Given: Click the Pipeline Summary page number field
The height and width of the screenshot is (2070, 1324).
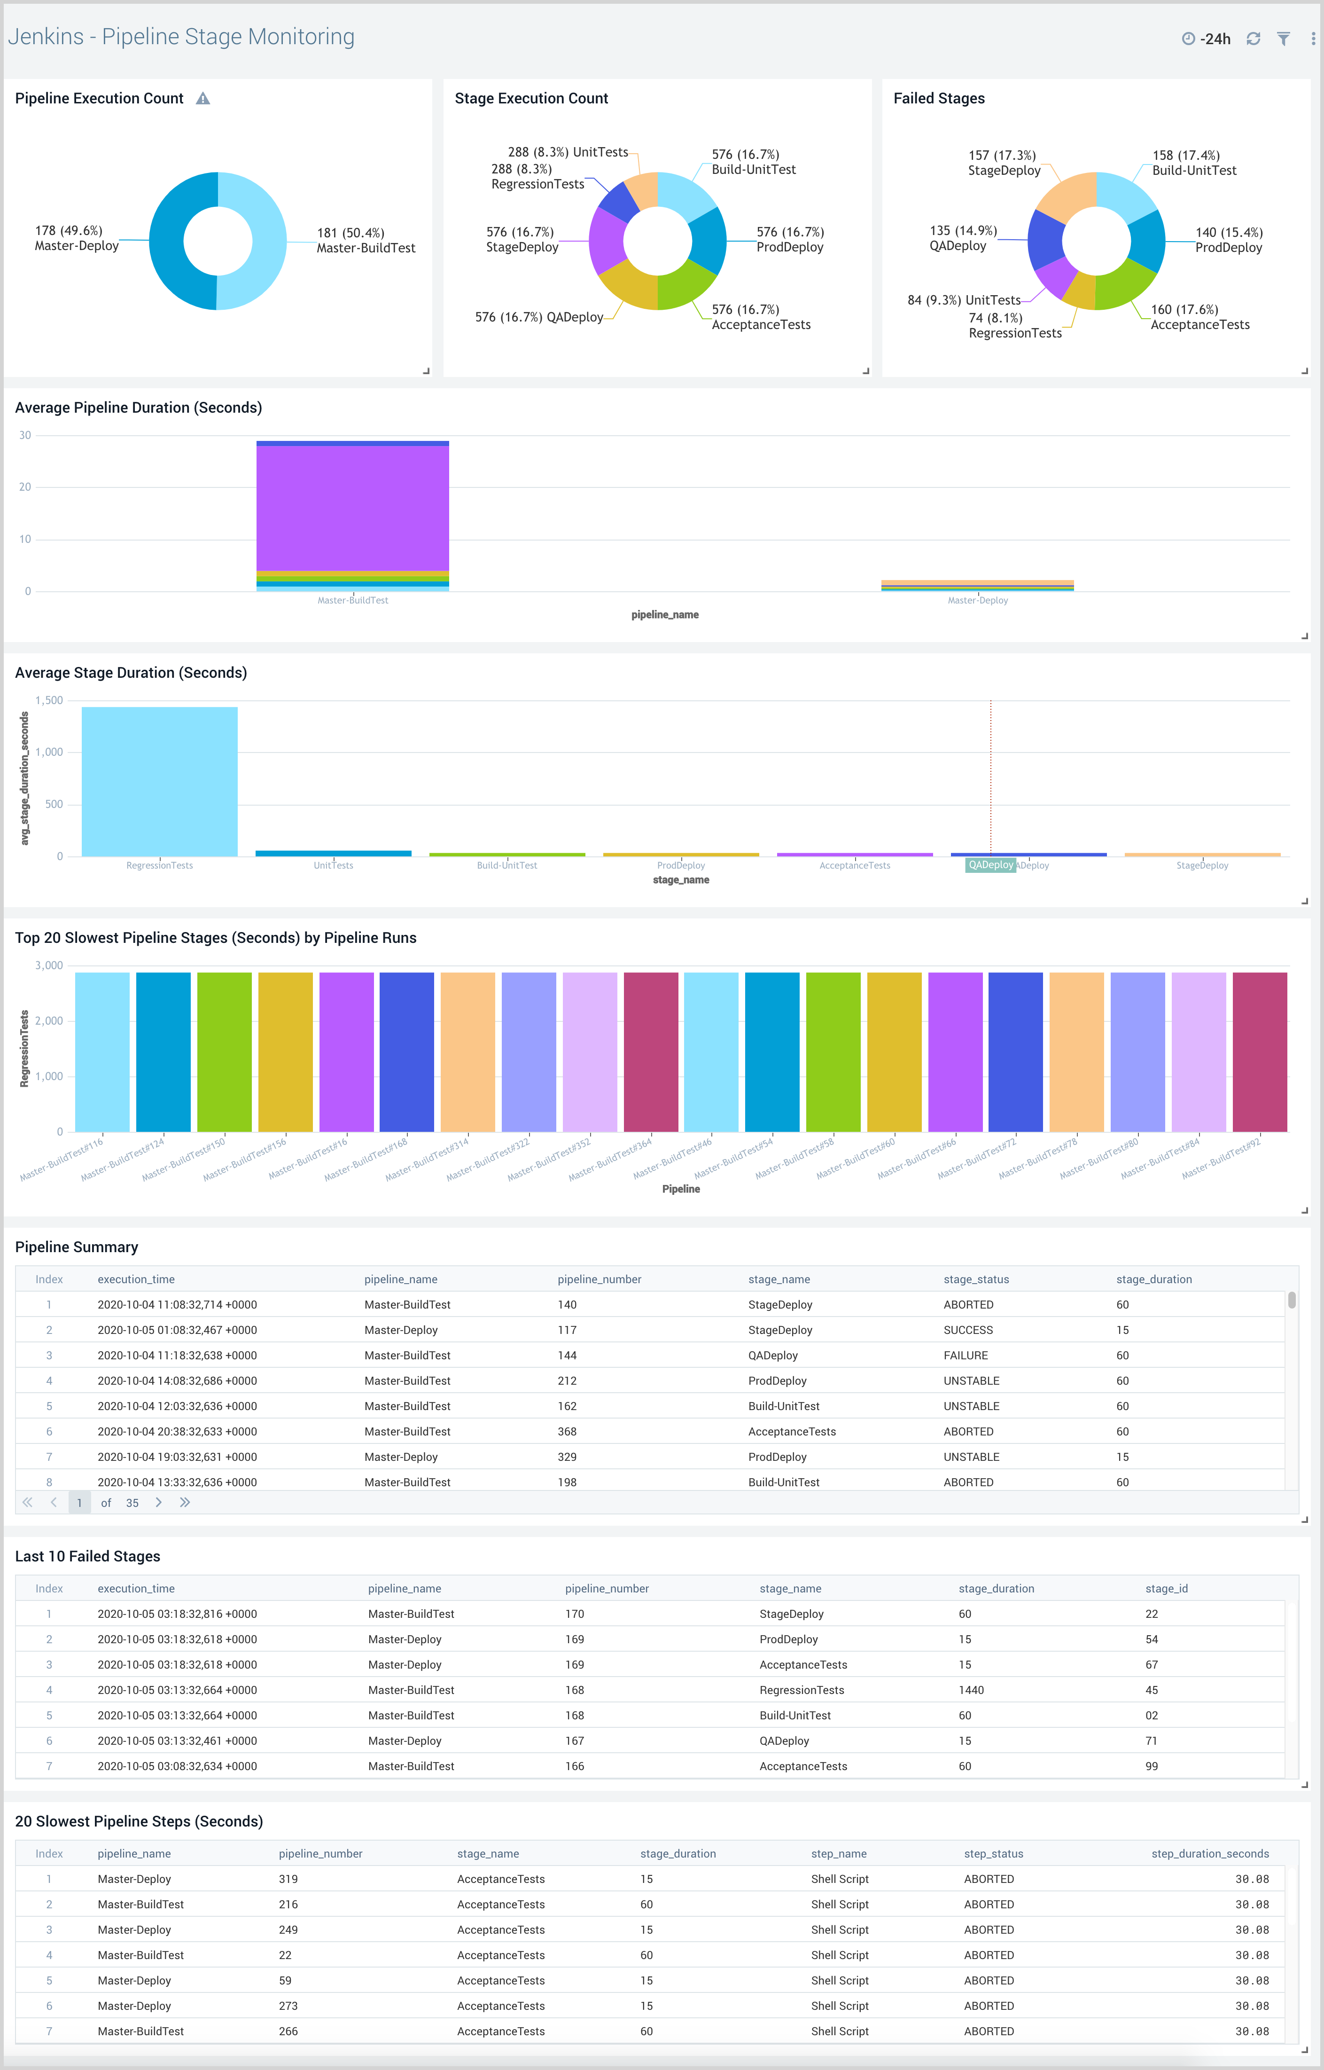Looking at the screenshot, I should click(79, 1502).
